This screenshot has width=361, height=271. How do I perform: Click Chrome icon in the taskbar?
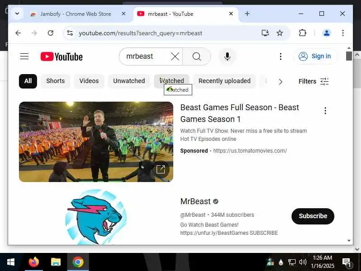[x=78, y=262]
